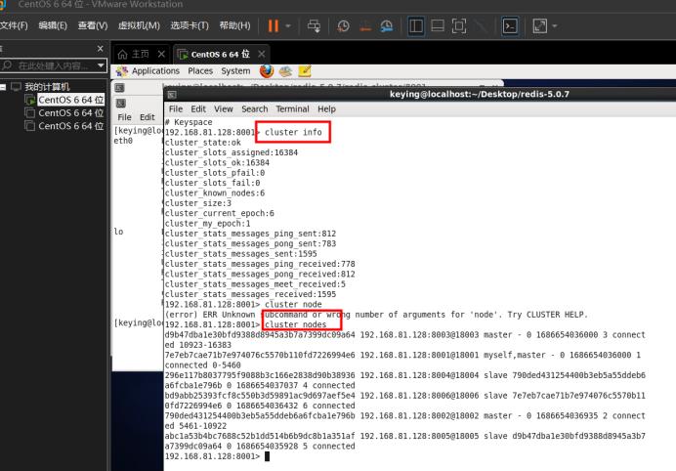Open the library search dropdown arrow
The height and width of the screenshot is (471, 676).
pyautogui.click(x=101, y=65)
